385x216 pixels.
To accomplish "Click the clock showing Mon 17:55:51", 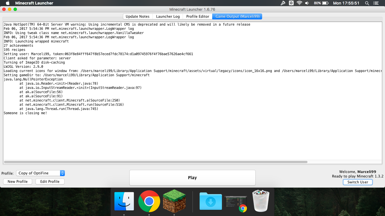I will (346, 3).
